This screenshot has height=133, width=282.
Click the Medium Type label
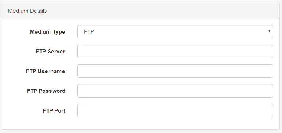47,32
